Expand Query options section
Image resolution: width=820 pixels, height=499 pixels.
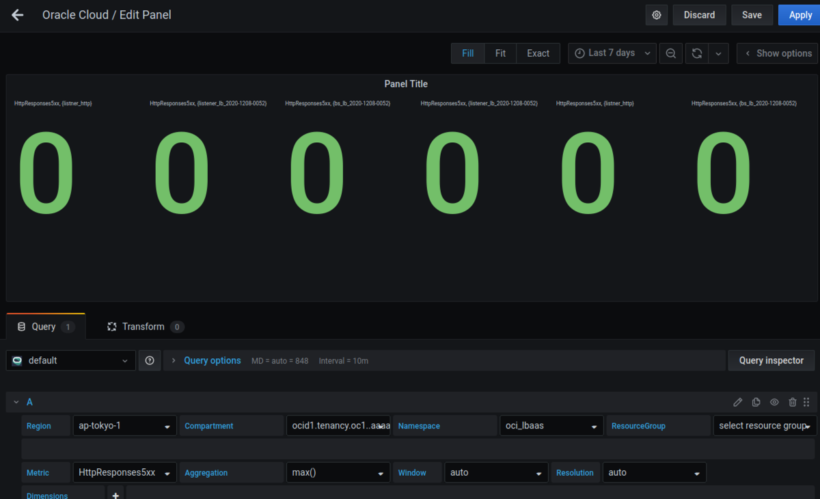click(212, 360)
